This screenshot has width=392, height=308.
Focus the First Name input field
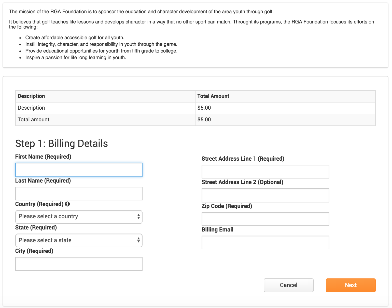[79, 170]
